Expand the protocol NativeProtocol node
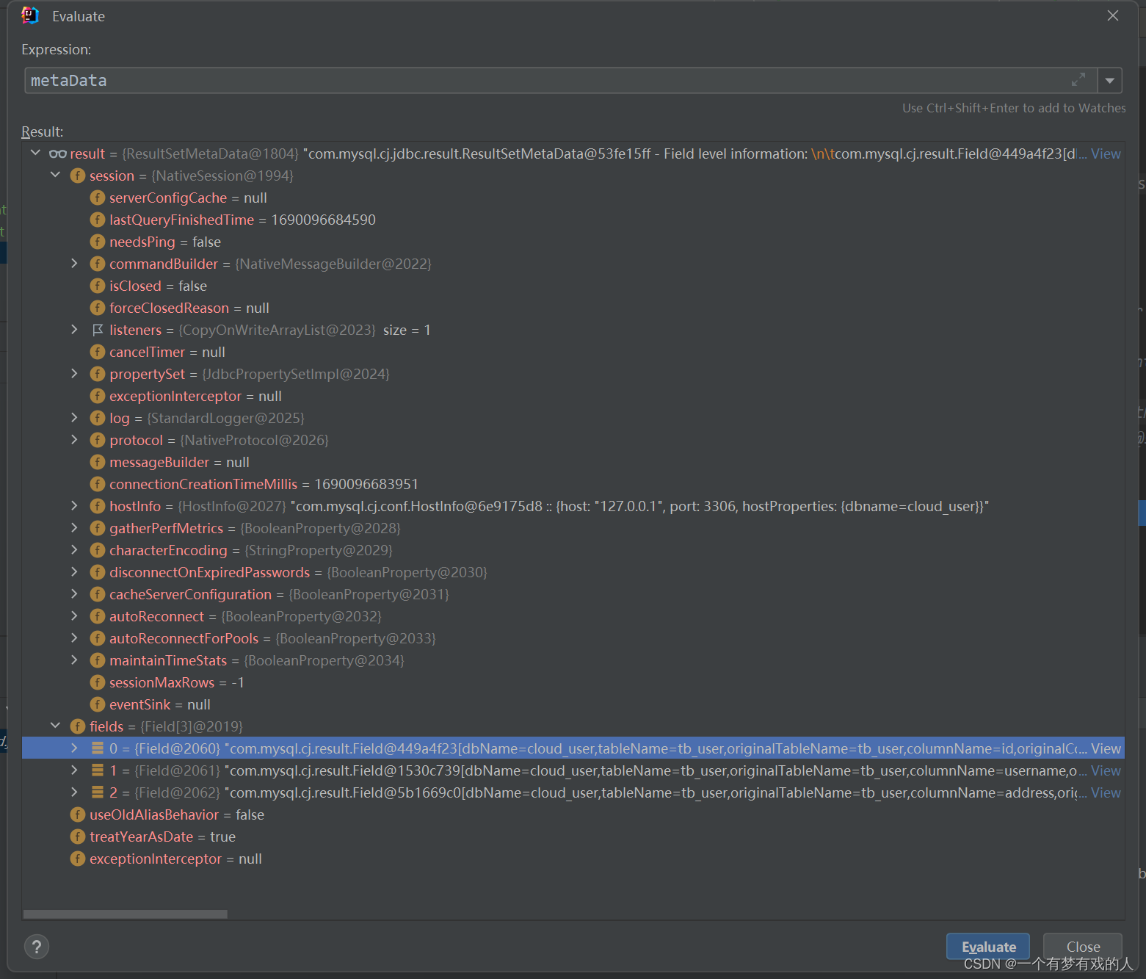Image resolution: width=1146 pixels, height=979 pixels. tap(74, 439)
